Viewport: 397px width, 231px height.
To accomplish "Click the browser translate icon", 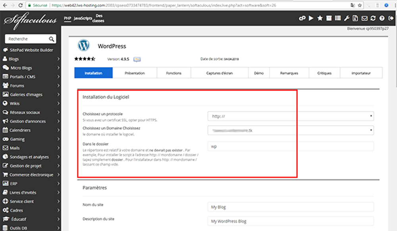I will tap(353, 5).
